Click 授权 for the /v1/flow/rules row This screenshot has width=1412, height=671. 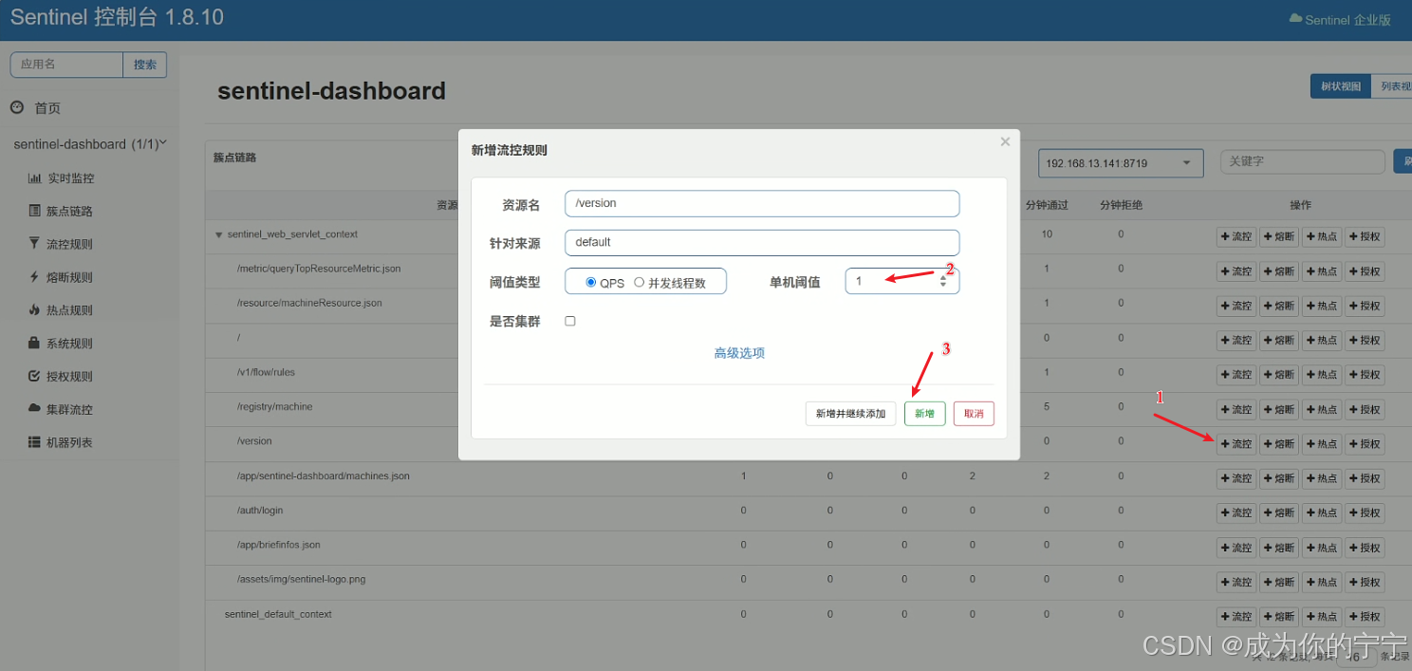click(1365, 375)
